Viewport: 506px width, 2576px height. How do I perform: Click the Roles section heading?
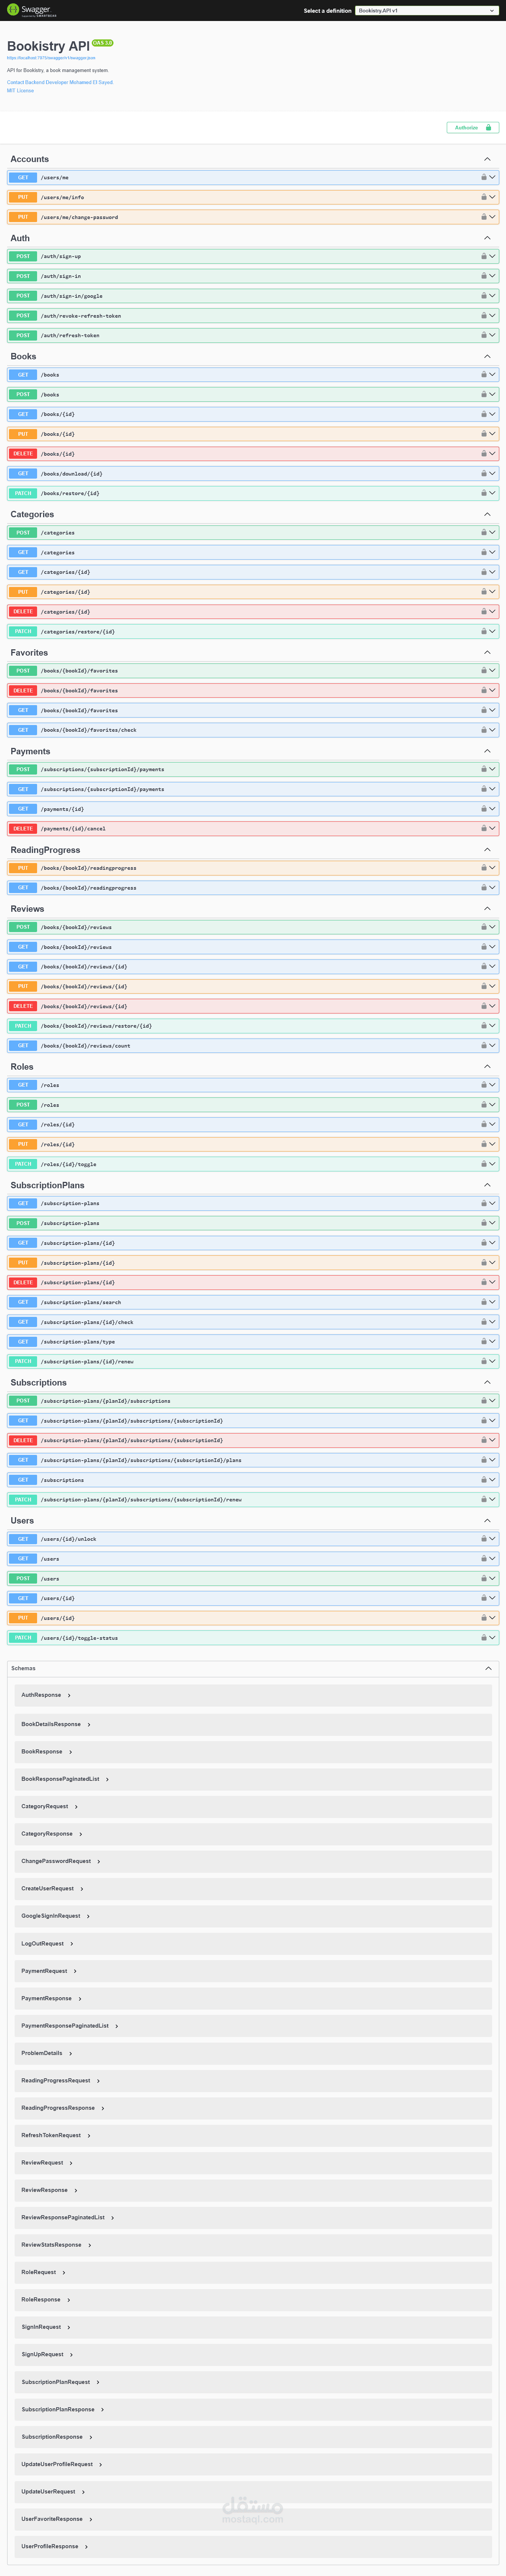pos(22,1067)
